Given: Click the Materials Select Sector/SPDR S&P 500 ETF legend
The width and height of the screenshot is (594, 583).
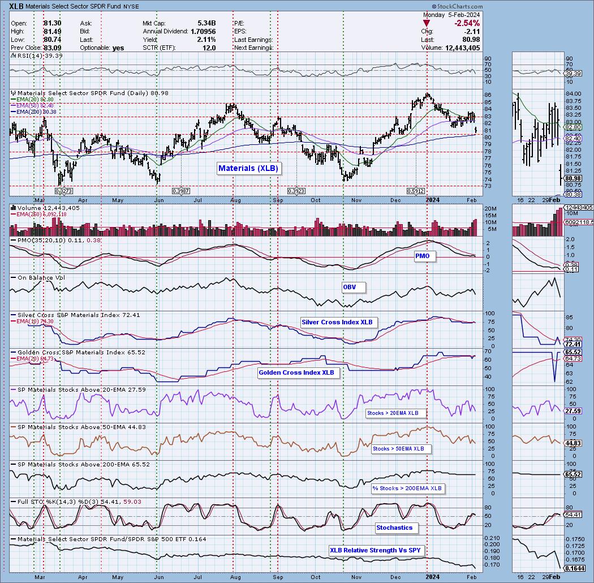Looking at the screenshot, I should point(109,539).
